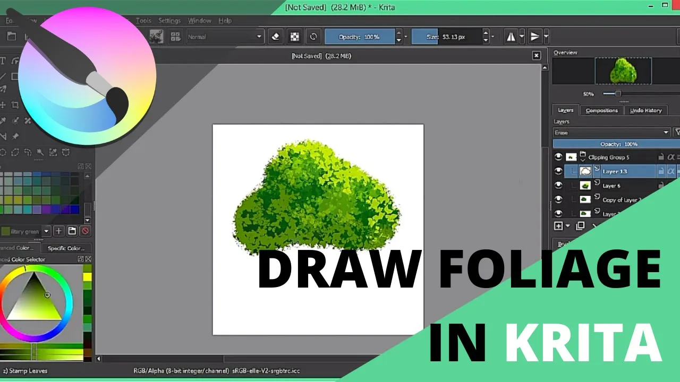Toggle lock on Layer 13
The height and width of the screenshot is (382, 680).
pyautogui.click(x=661, y=171)
